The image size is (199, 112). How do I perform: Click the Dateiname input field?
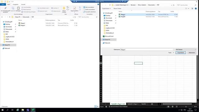tap(147, 49)
